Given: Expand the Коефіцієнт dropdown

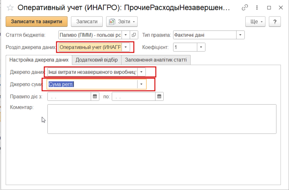Looking at the screenshot, I should [201, 47].
